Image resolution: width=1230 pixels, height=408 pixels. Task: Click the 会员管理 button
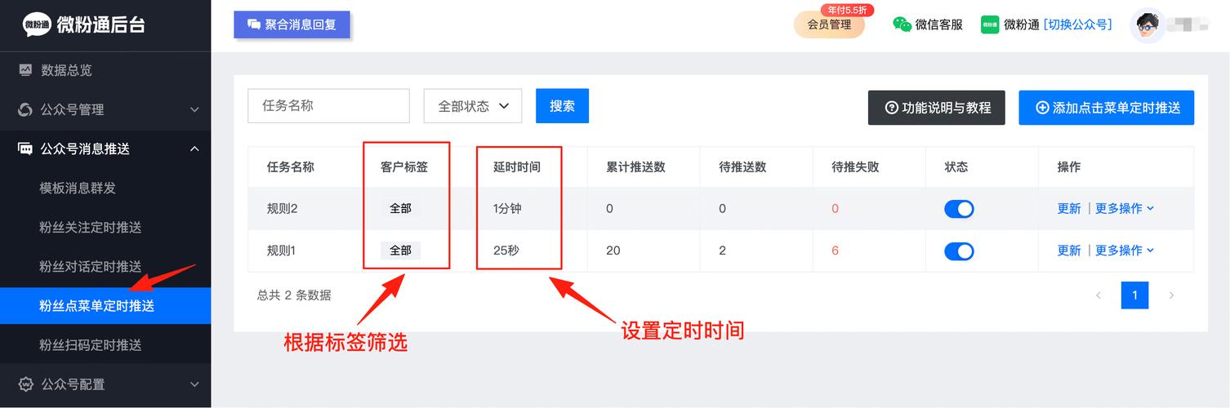coord(829,24)
